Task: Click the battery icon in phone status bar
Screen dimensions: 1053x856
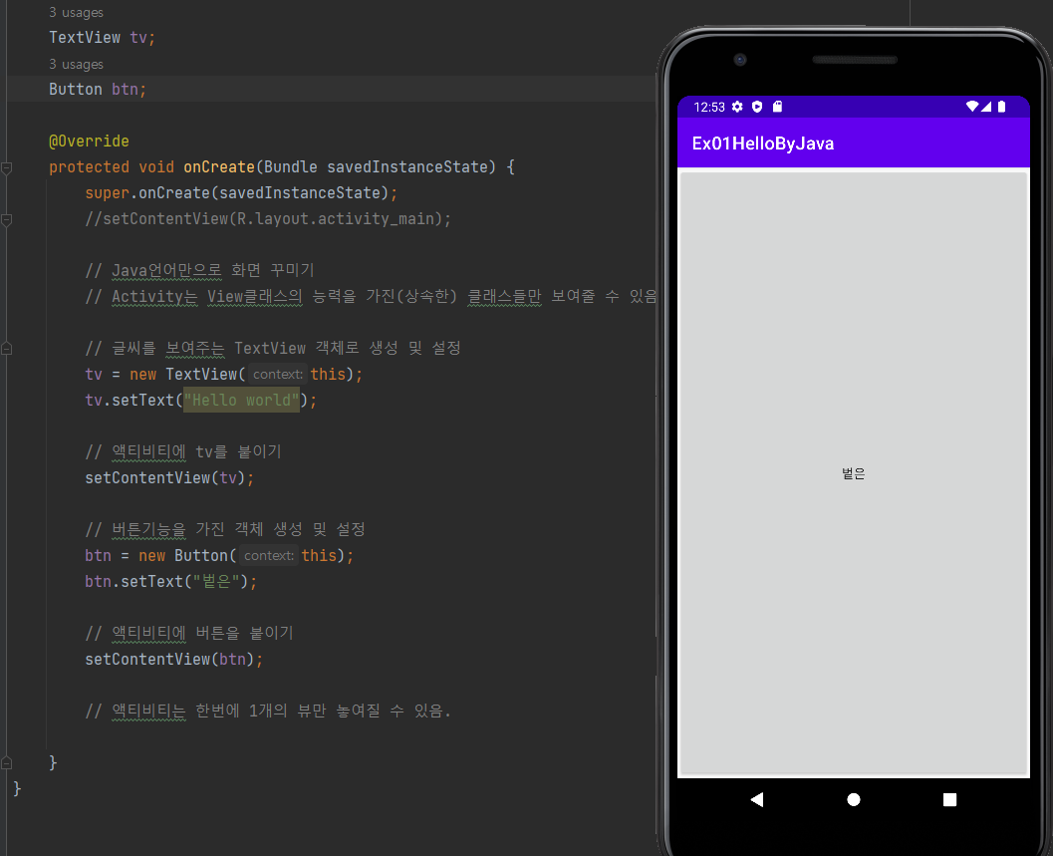Action: coord(1001,107)
